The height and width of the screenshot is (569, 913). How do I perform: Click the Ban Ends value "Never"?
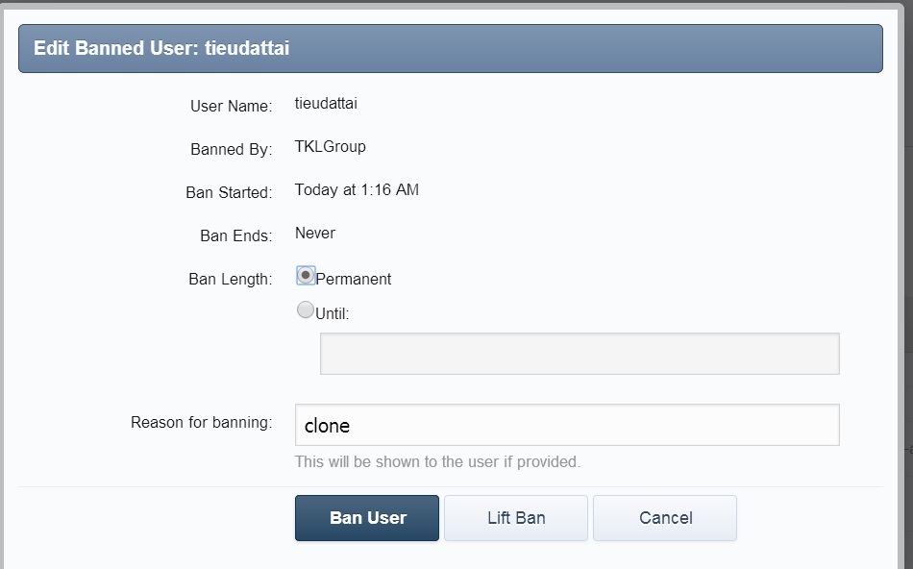[315, 234]
